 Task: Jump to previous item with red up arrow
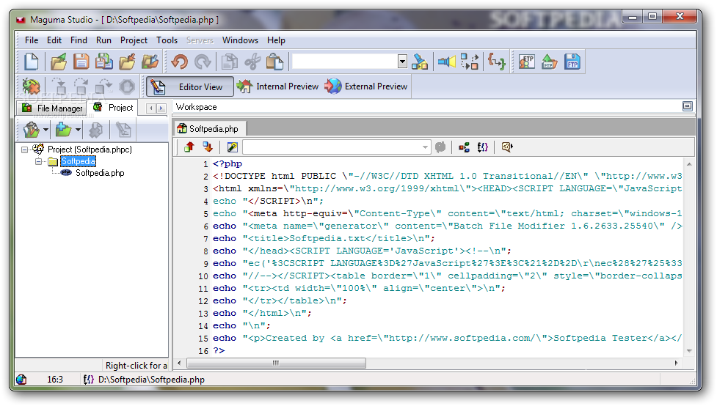tap(189, 147)
